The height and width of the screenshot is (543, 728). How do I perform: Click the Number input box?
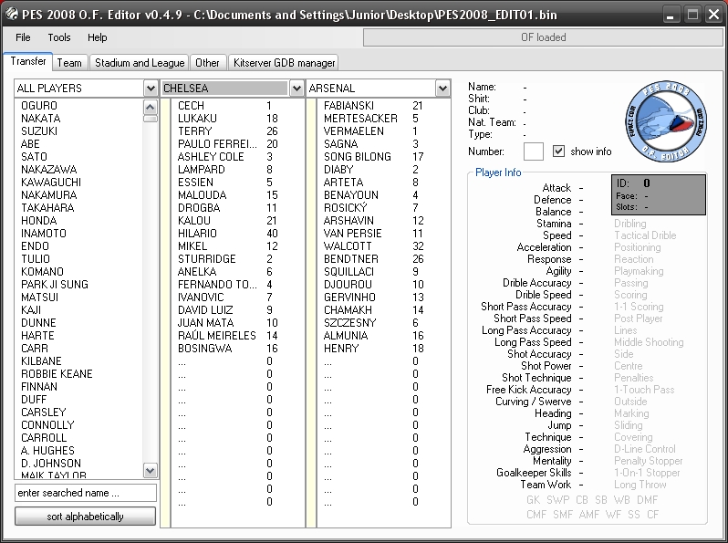[534, 151]
